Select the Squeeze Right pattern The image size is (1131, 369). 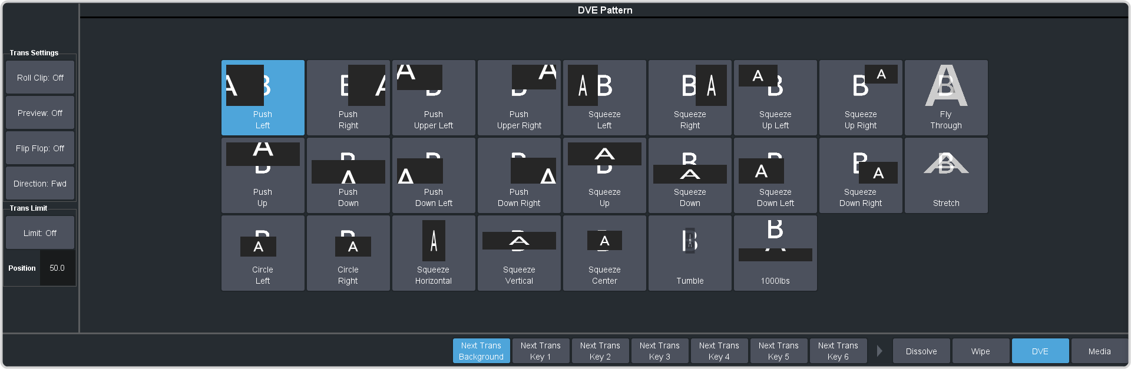click(x=690, y=98)
